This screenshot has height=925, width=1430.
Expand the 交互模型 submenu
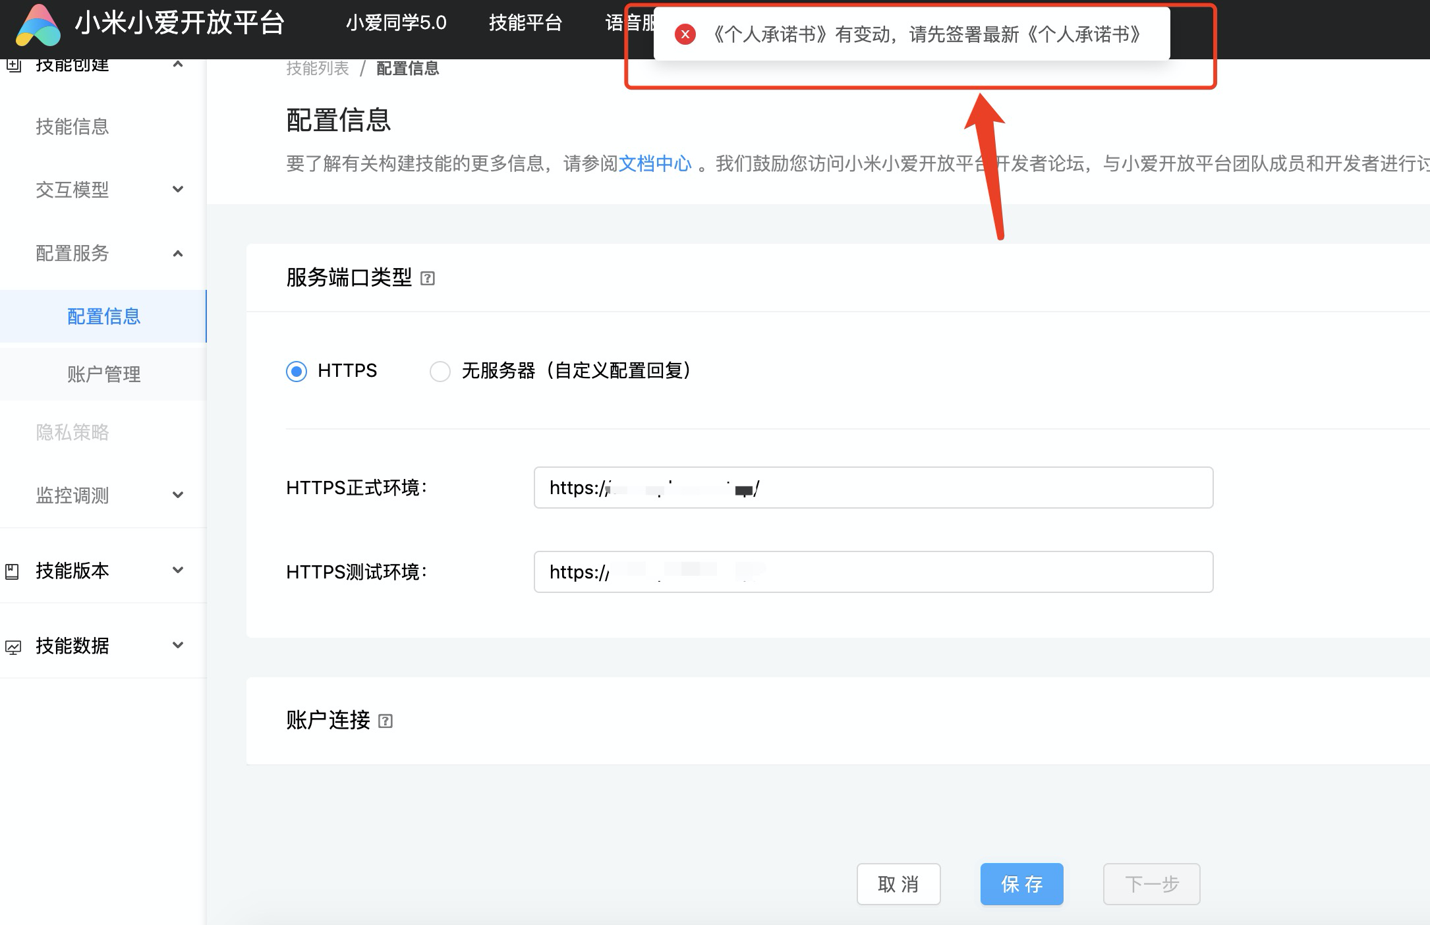click(178, 190)
